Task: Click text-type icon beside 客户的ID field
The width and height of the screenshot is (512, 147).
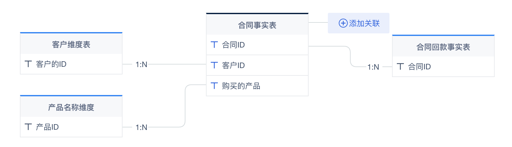Action: click(28, 64)
